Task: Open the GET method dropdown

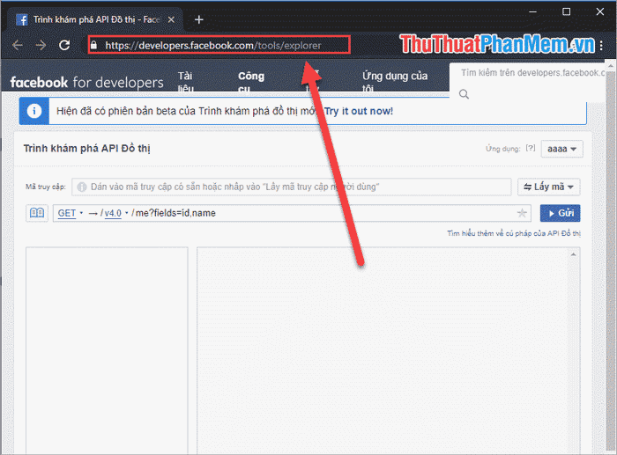Action: pos(70,213)
